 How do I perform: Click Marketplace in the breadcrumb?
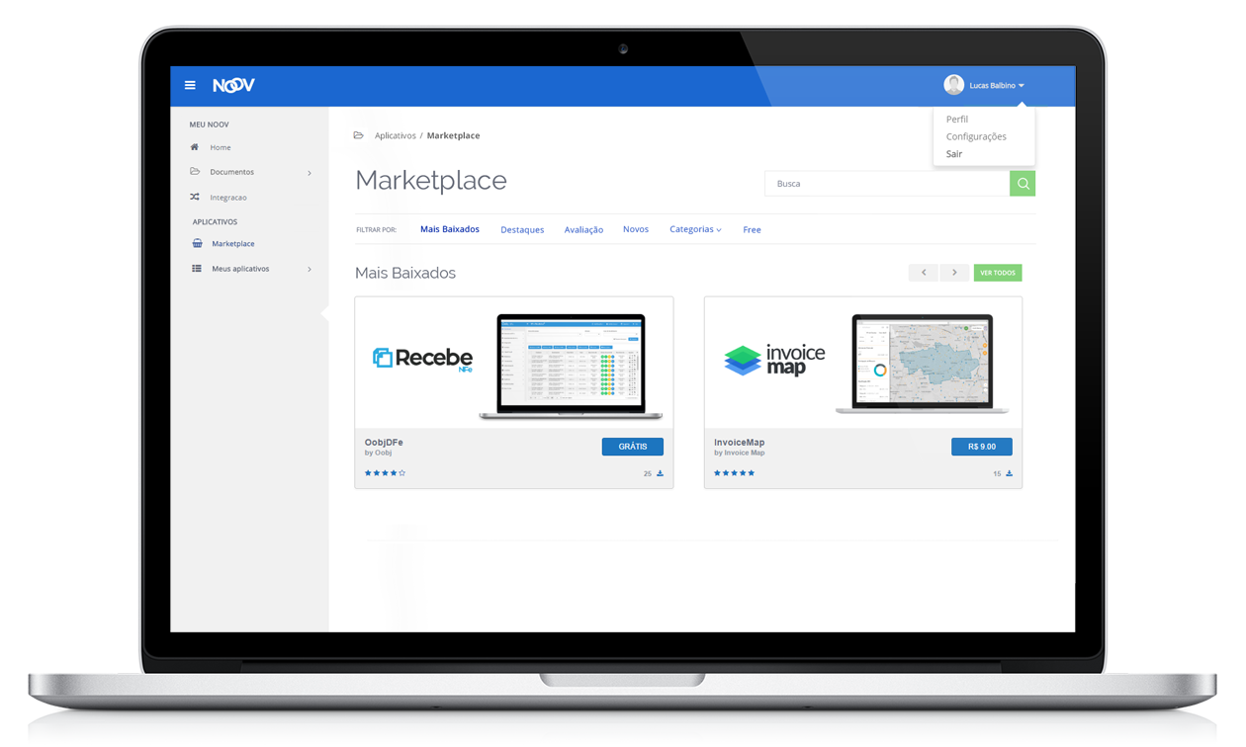453,136
